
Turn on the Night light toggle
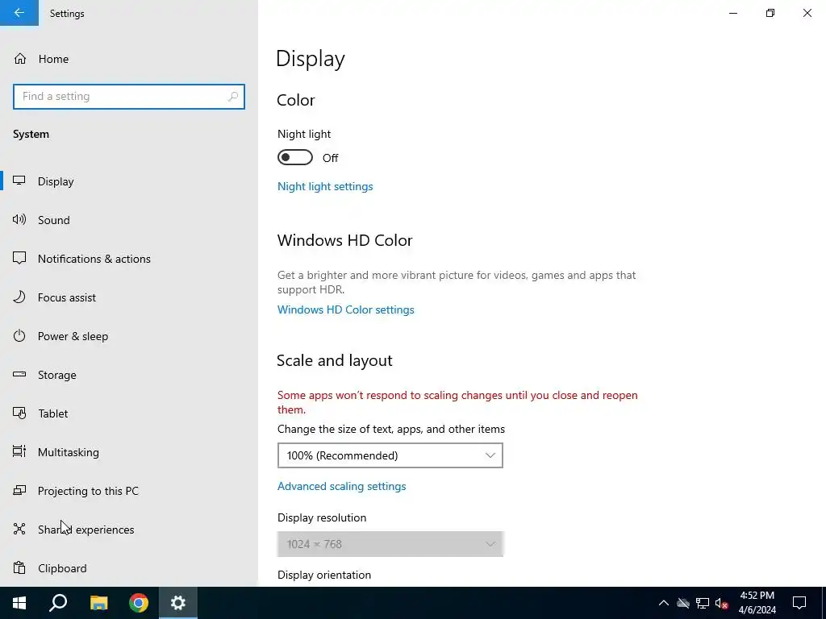[x=295, y=157]
